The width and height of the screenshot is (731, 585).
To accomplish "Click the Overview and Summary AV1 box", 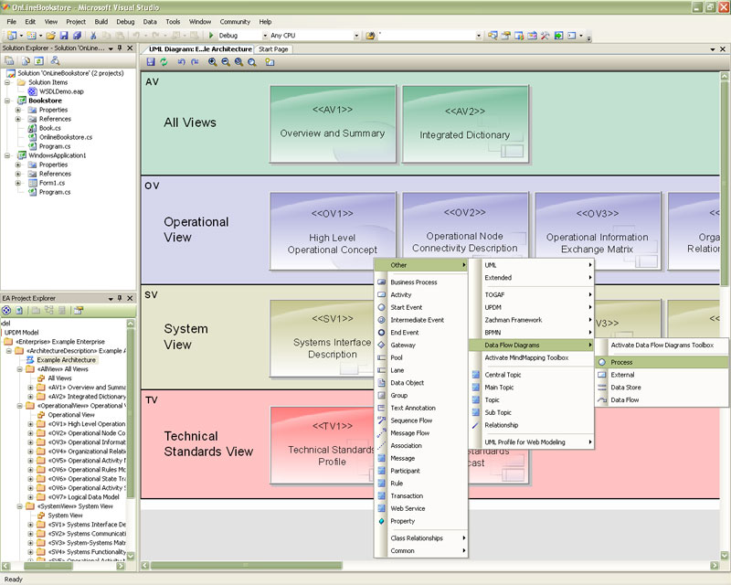I will point(333,124).
